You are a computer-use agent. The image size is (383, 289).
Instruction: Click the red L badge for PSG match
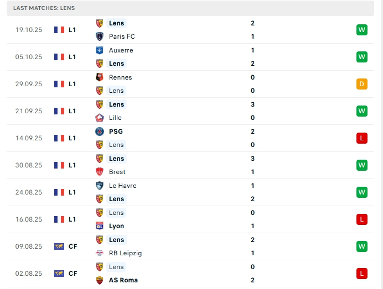pyautogui.click(x=362, y=138)
